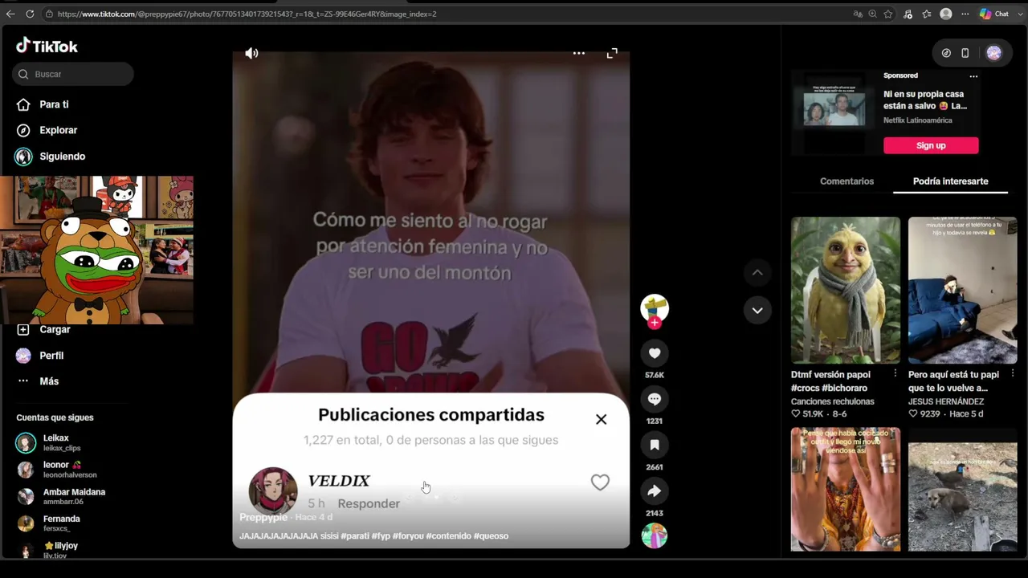Switch to the Comentarios tab

click(x=846, y=181)
